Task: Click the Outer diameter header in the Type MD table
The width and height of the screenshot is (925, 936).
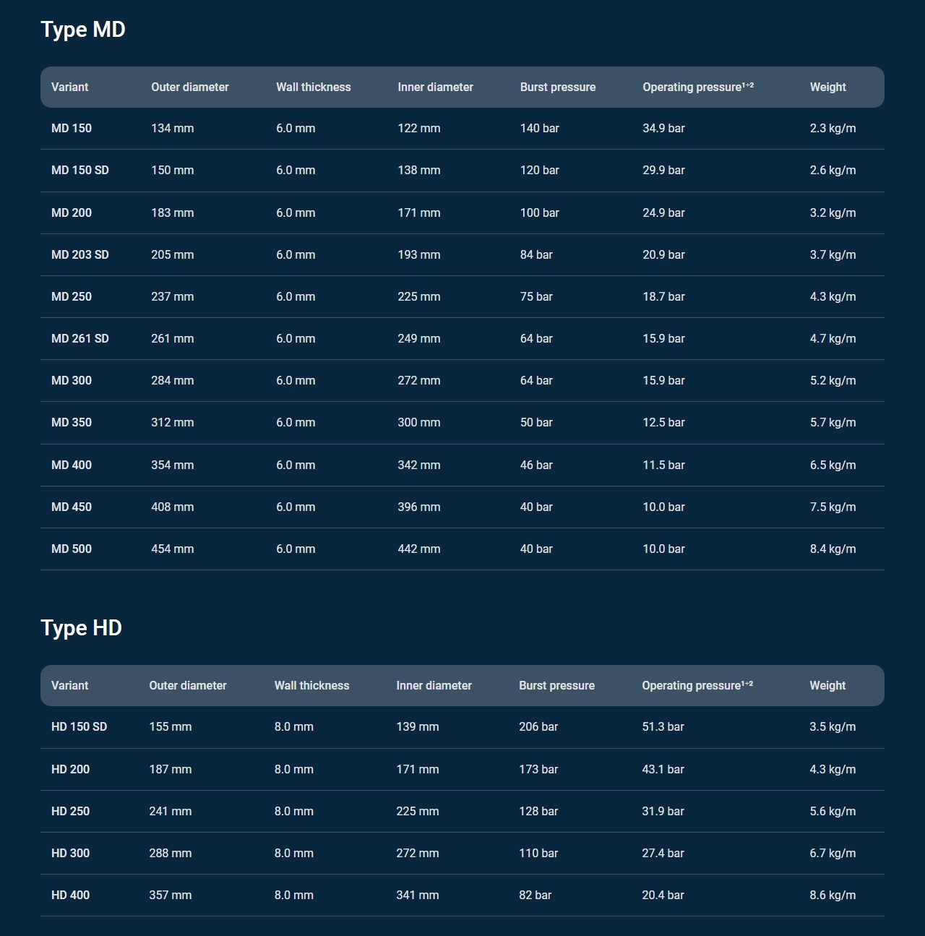Action: (x=189, y=87)
